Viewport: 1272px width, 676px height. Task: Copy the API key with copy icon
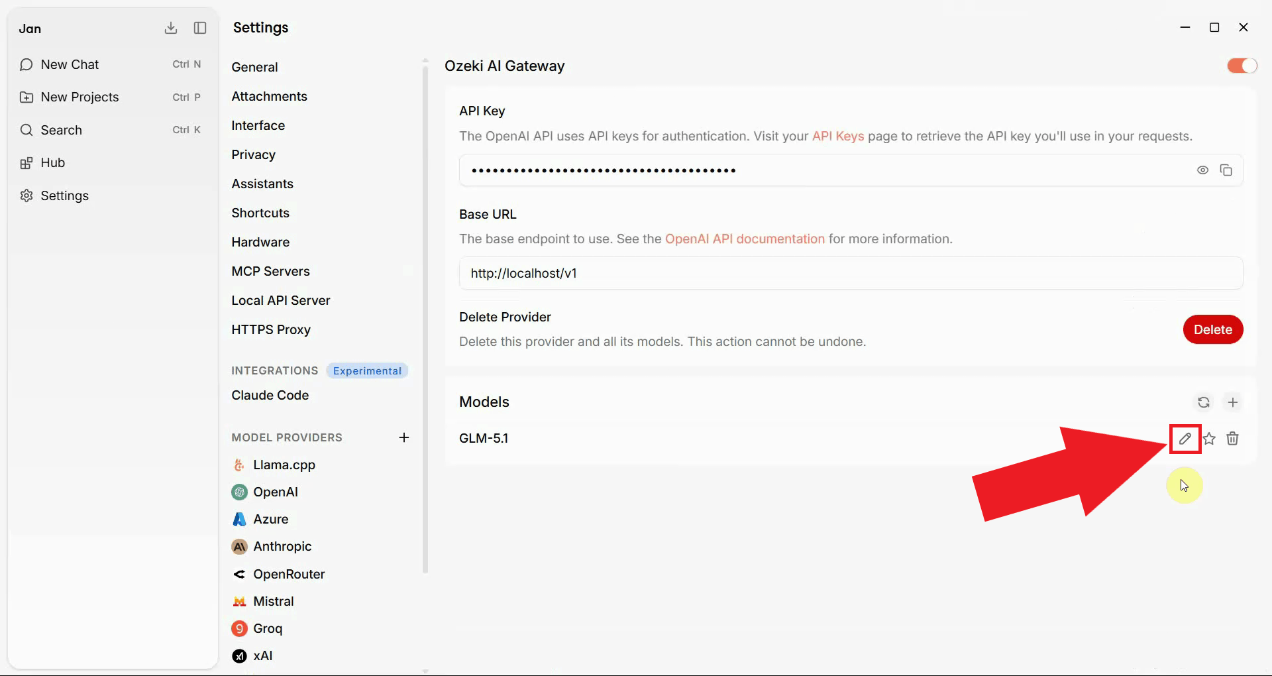(1226, 170)
